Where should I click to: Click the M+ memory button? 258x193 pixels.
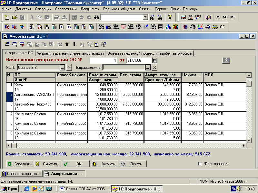[x=225, y=17]
